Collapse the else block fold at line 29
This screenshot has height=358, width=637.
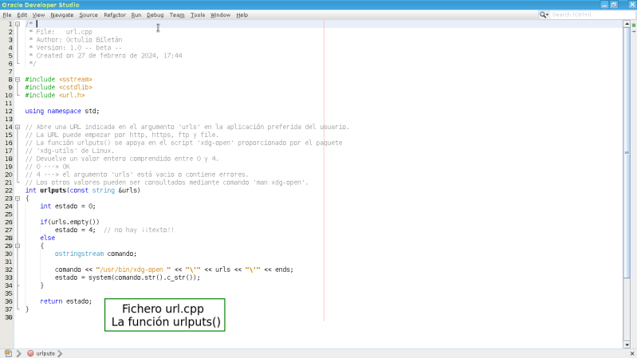[18, 246]
